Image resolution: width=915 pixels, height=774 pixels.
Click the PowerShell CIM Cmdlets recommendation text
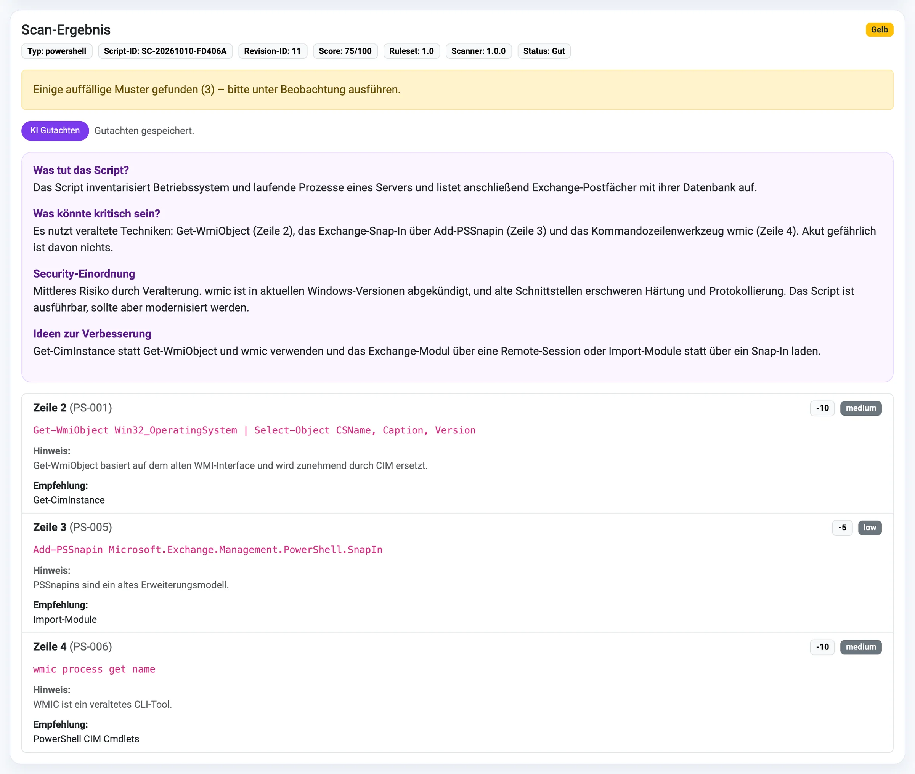(x=86, y=739)
